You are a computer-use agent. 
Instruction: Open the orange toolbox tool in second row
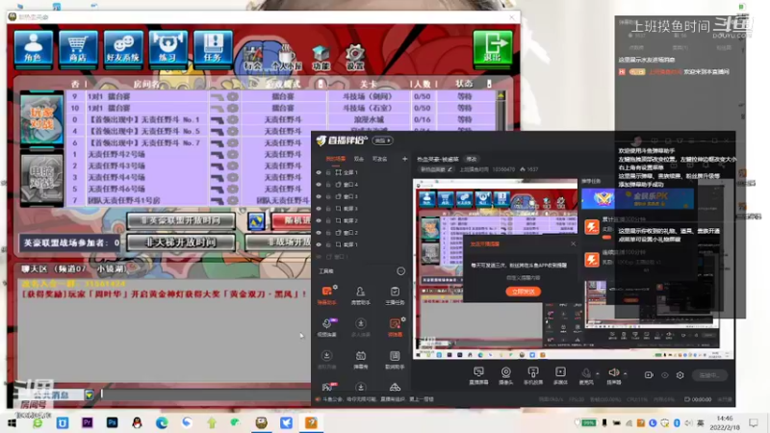tap(395, 327)
